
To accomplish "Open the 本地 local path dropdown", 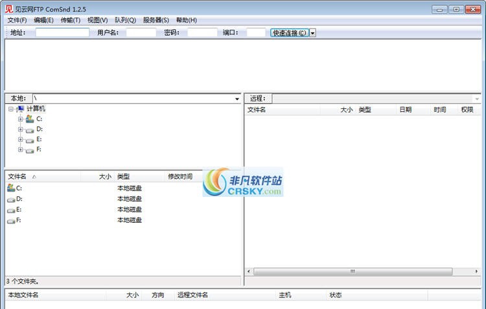I will click(237, 99).
